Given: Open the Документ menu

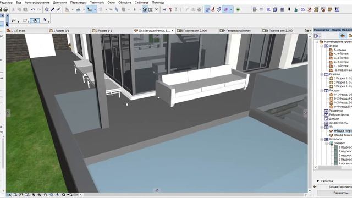Looking at the screenshot, I should (60, 2).
